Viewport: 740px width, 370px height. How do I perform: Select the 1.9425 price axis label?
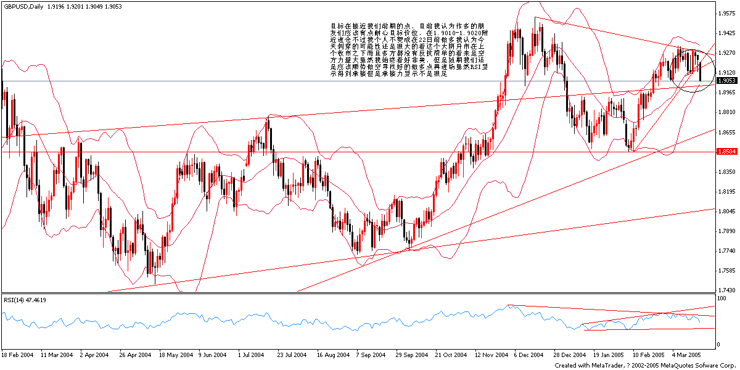[x=728, y=33]
